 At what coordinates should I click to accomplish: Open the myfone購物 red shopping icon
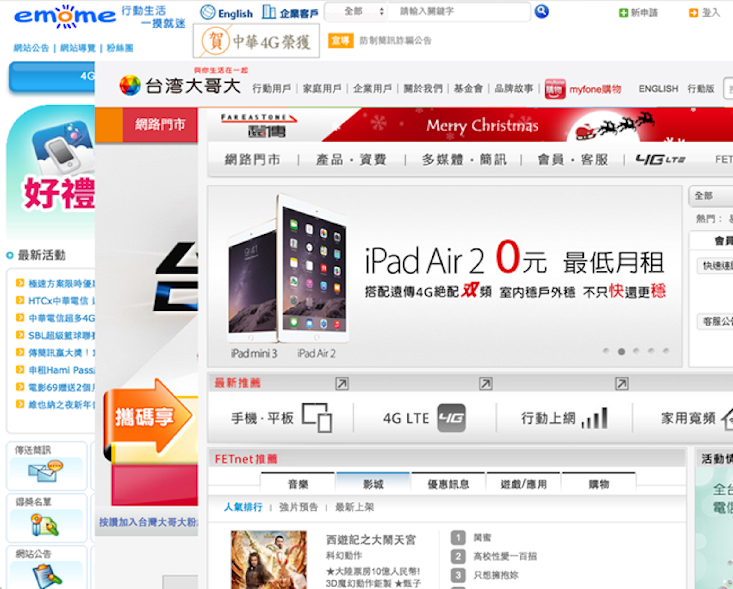(555, 89)
